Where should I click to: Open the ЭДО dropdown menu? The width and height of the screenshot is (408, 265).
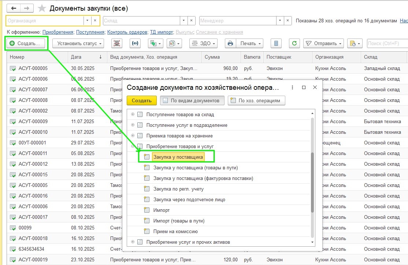coord(204,44)
